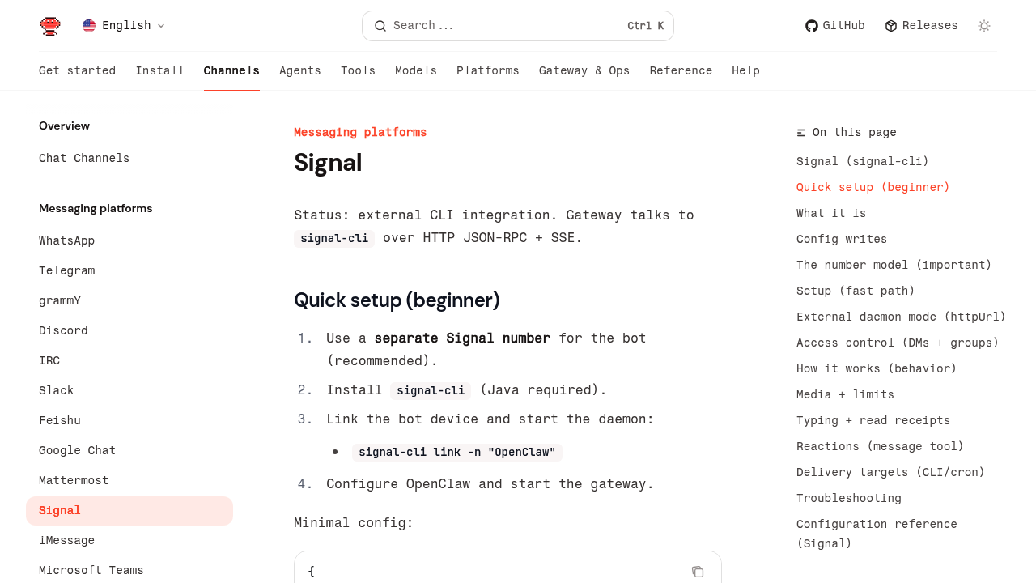Viewport: 1036px width, 583px height.
Task: Open the Discord channel page
Action: coord(63,330)
